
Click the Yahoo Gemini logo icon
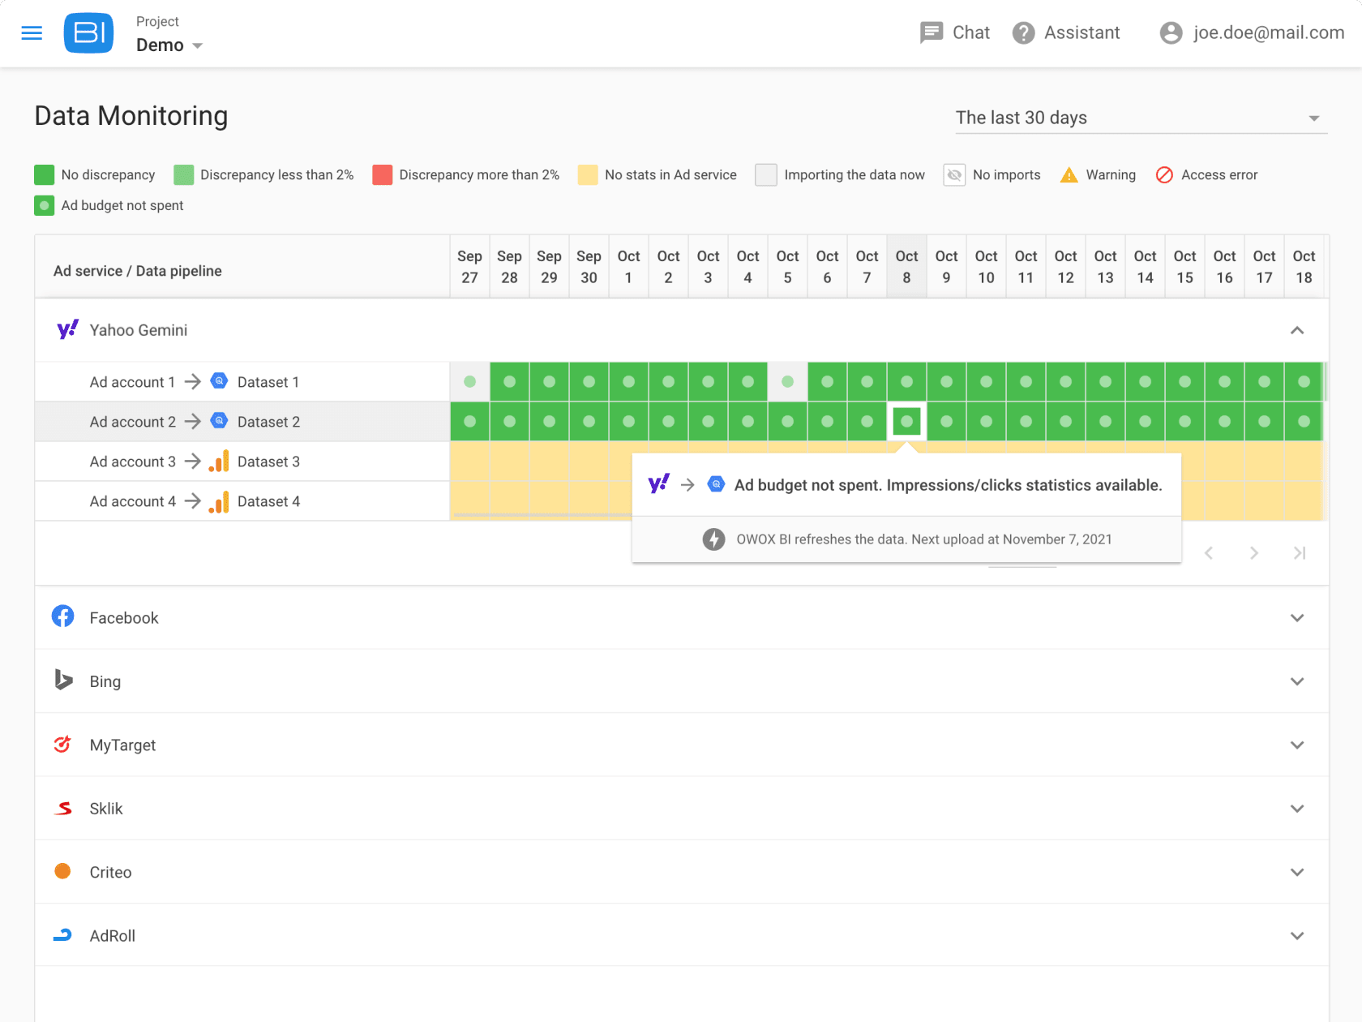point(67,328)
